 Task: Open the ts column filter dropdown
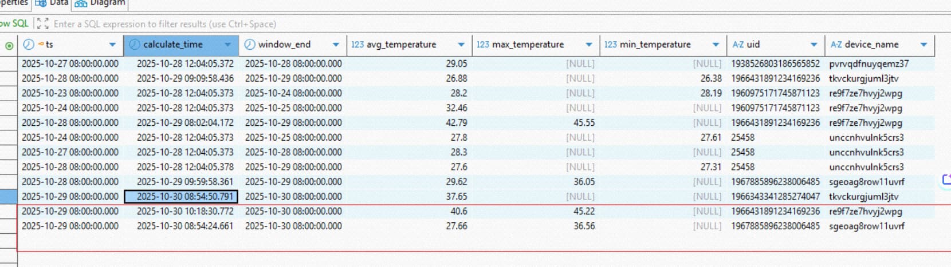[112, 45]
